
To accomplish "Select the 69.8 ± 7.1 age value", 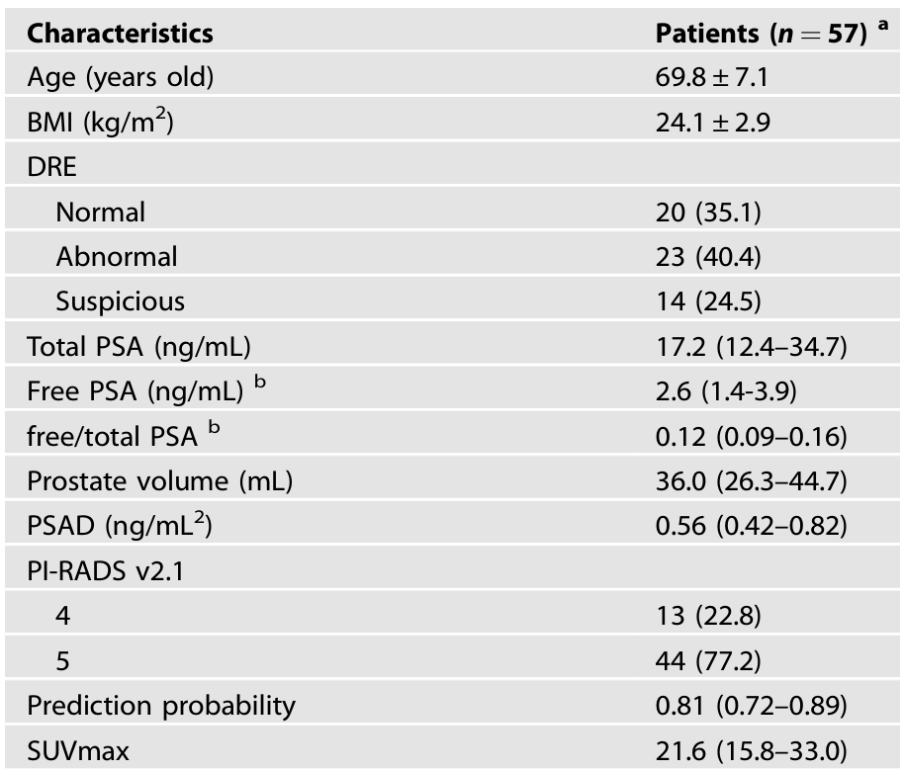I will 712,77.
